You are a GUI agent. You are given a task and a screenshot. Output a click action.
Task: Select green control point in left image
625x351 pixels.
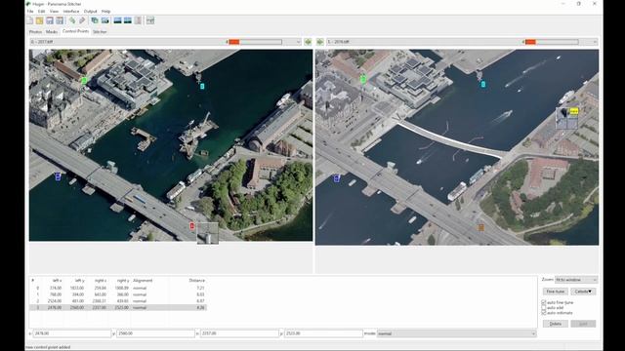84,80
